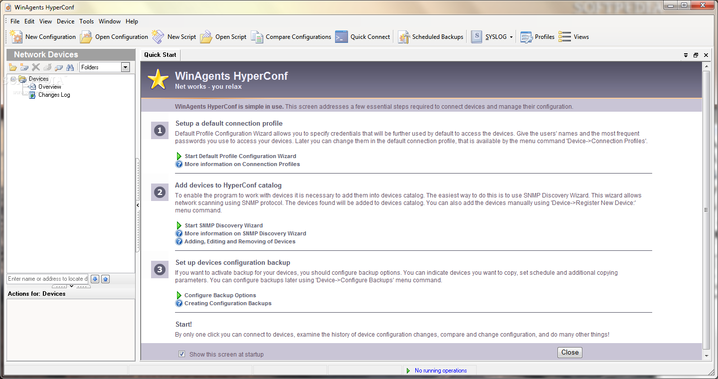Collapse the left panel with splitter arrow
The width and height of the screenshot is (718, 379).
coord(138,205)
